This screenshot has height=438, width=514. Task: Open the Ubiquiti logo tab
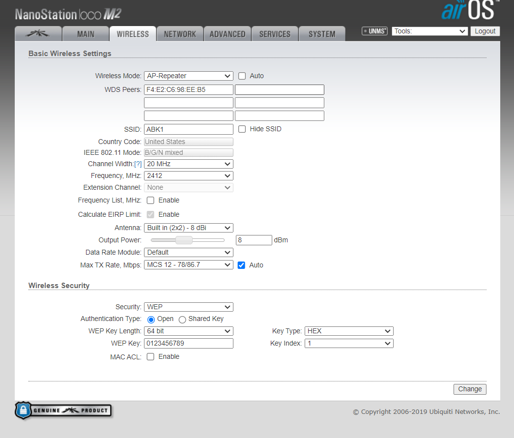(x=38, y=34)
